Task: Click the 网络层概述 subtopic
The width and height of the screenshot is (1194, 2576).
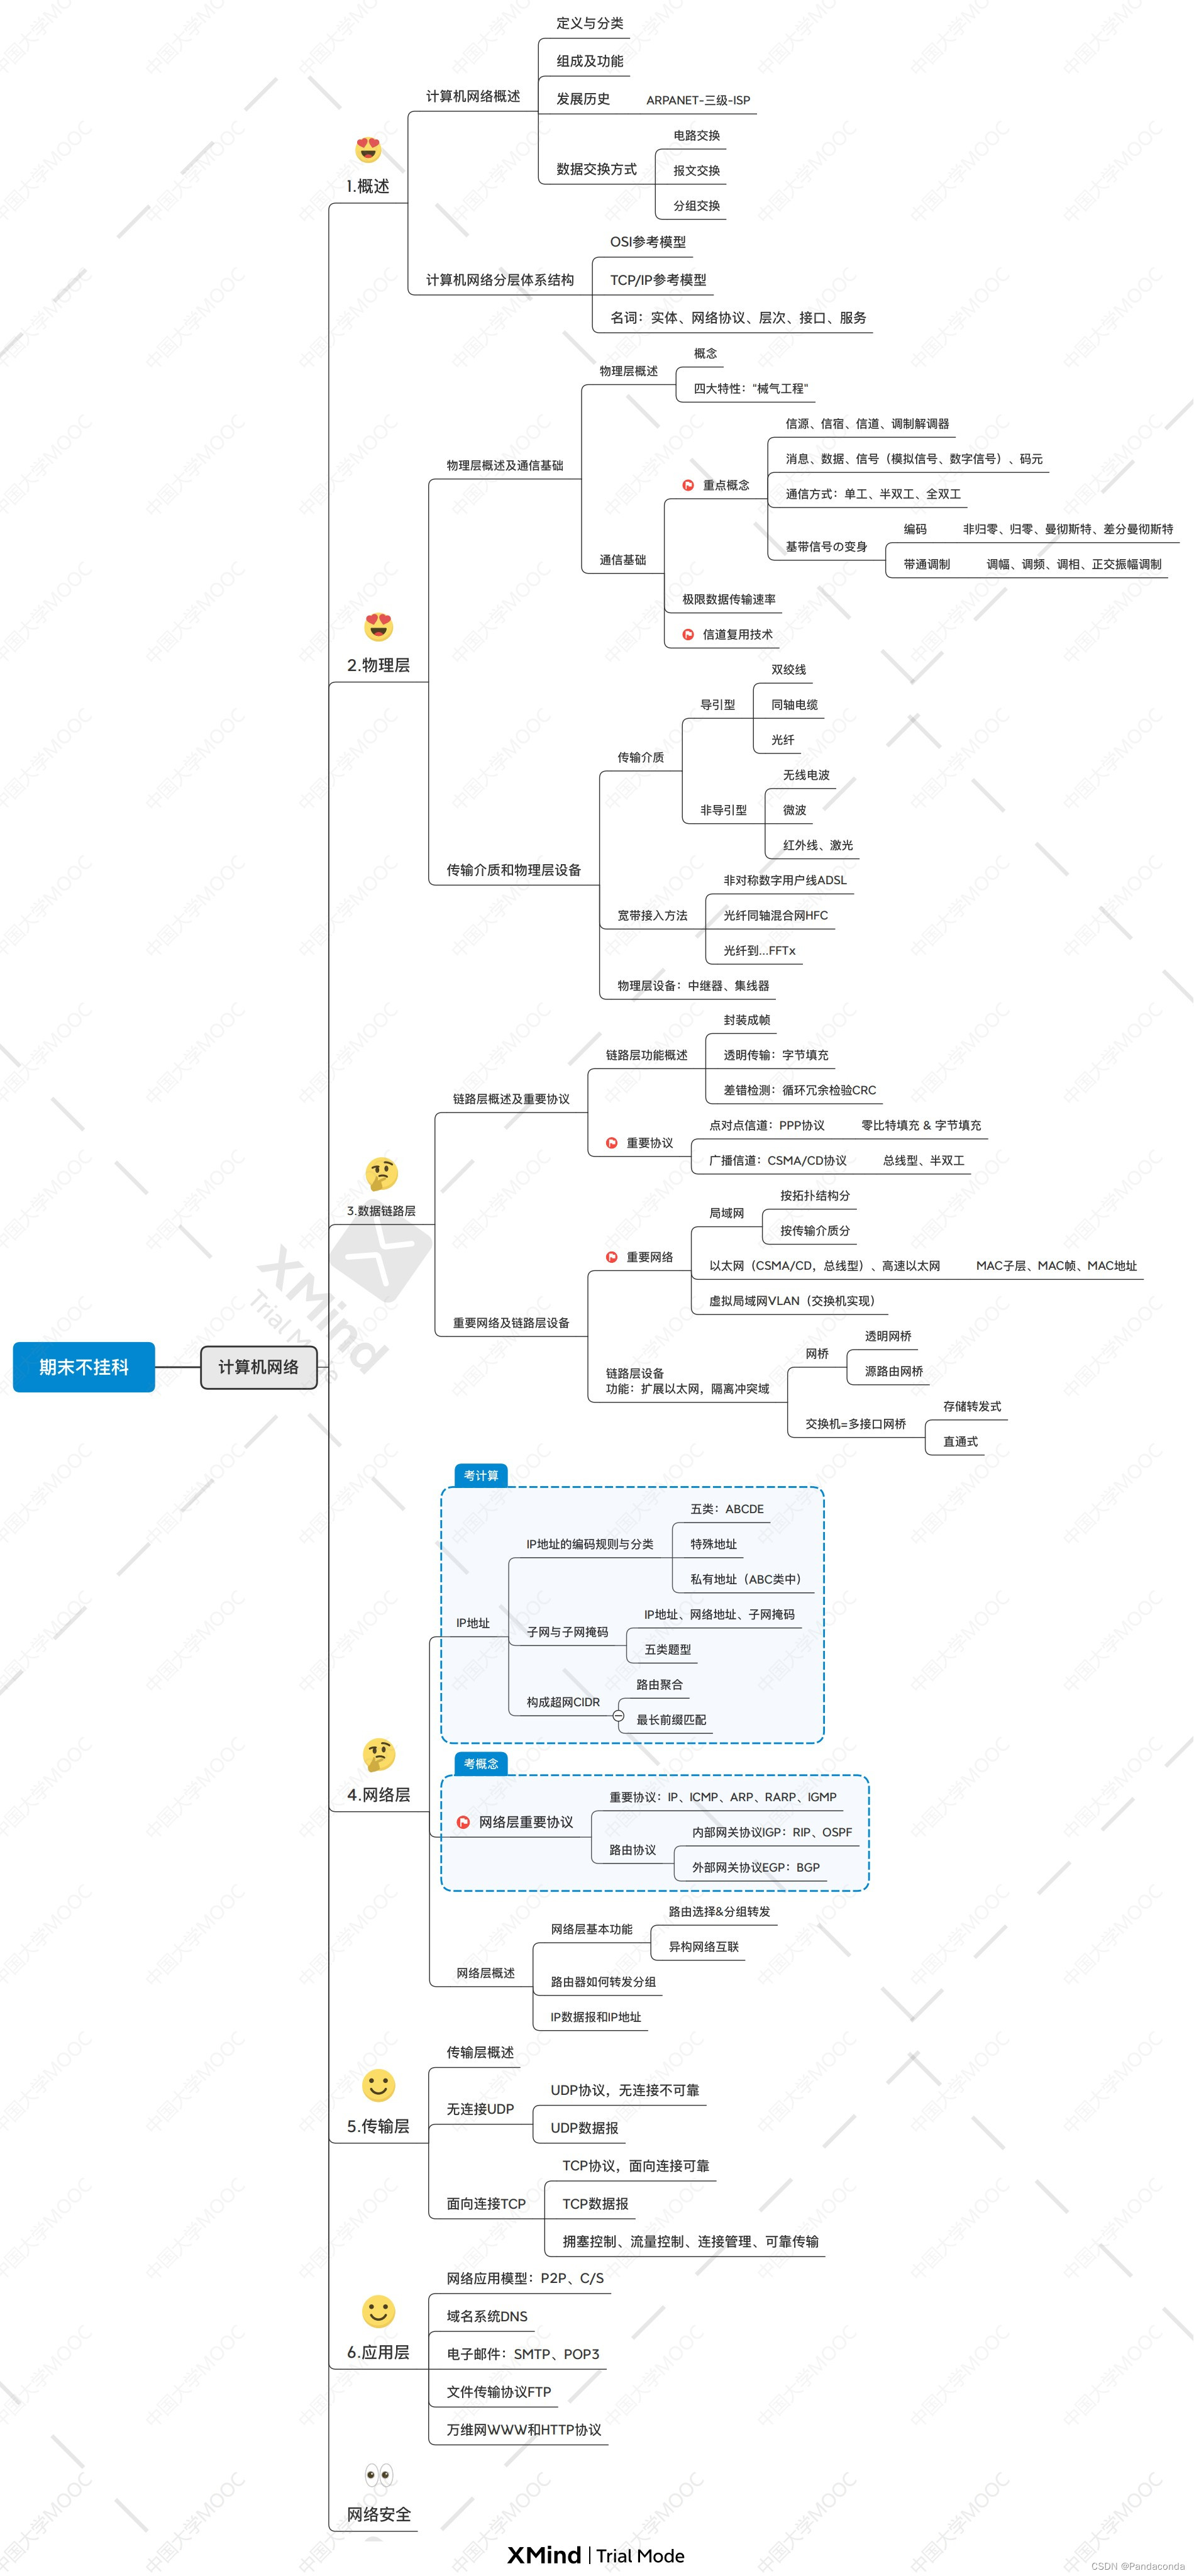Action: coord(486,1973)
